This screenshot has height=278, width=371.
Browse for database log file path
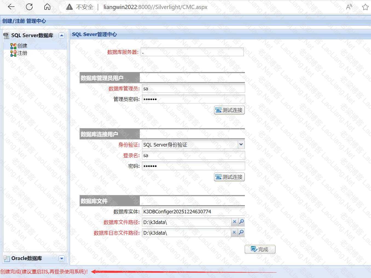click(241, 232)
